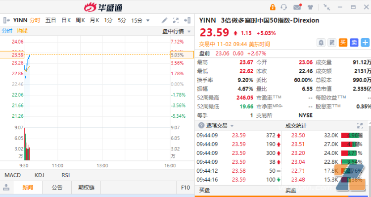The height and width of the screenshot is (197, 371).
Task: Add YINN to watchlist plus button
Action: tap(366, 43)
